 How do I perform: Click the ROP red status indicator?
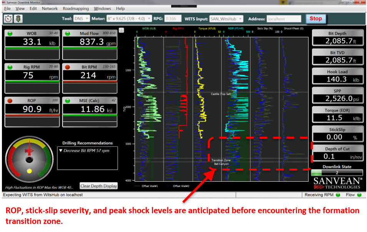point(10,101)
